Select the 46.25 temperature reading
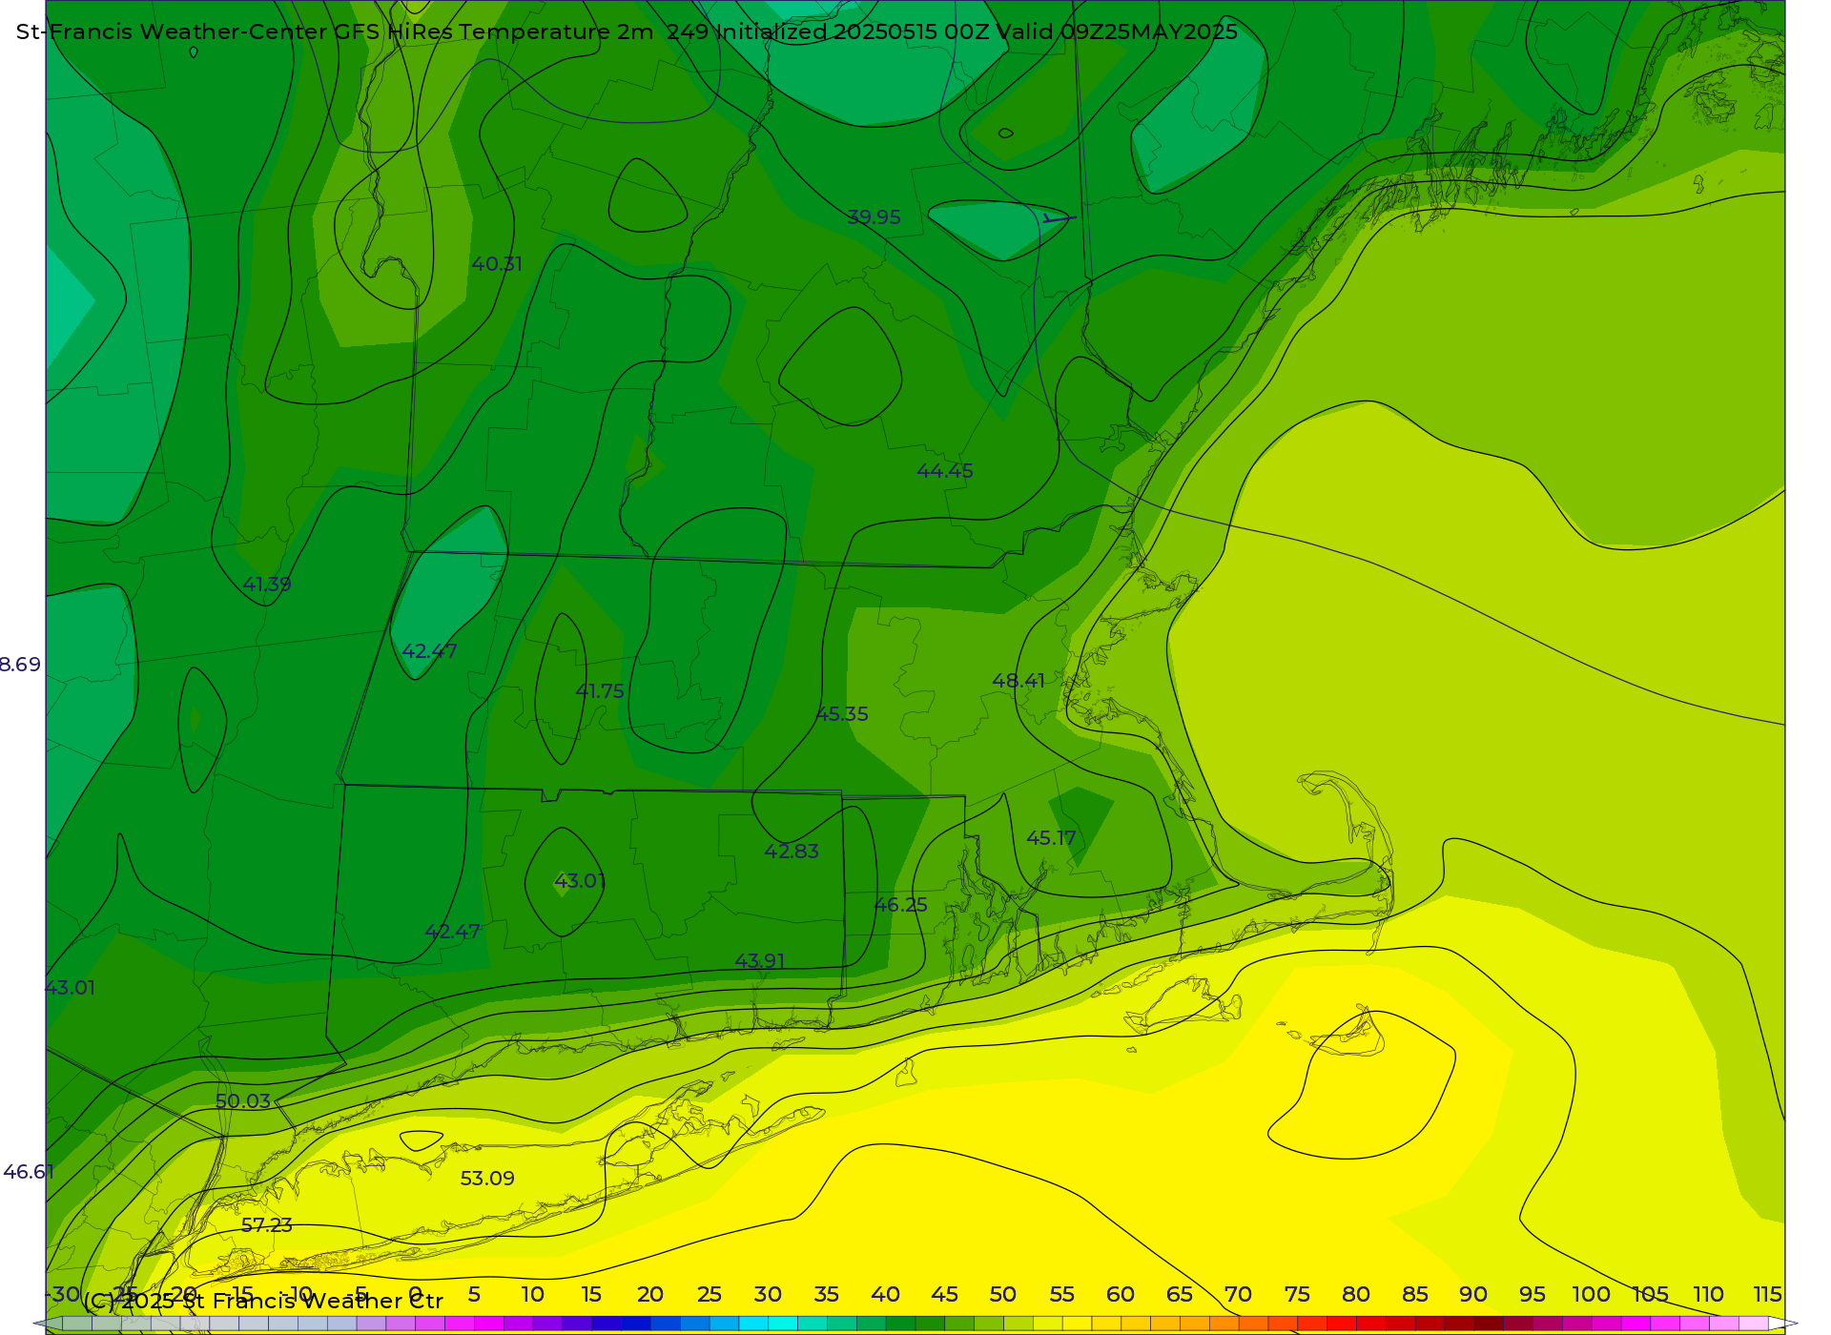 pos(901,905)
